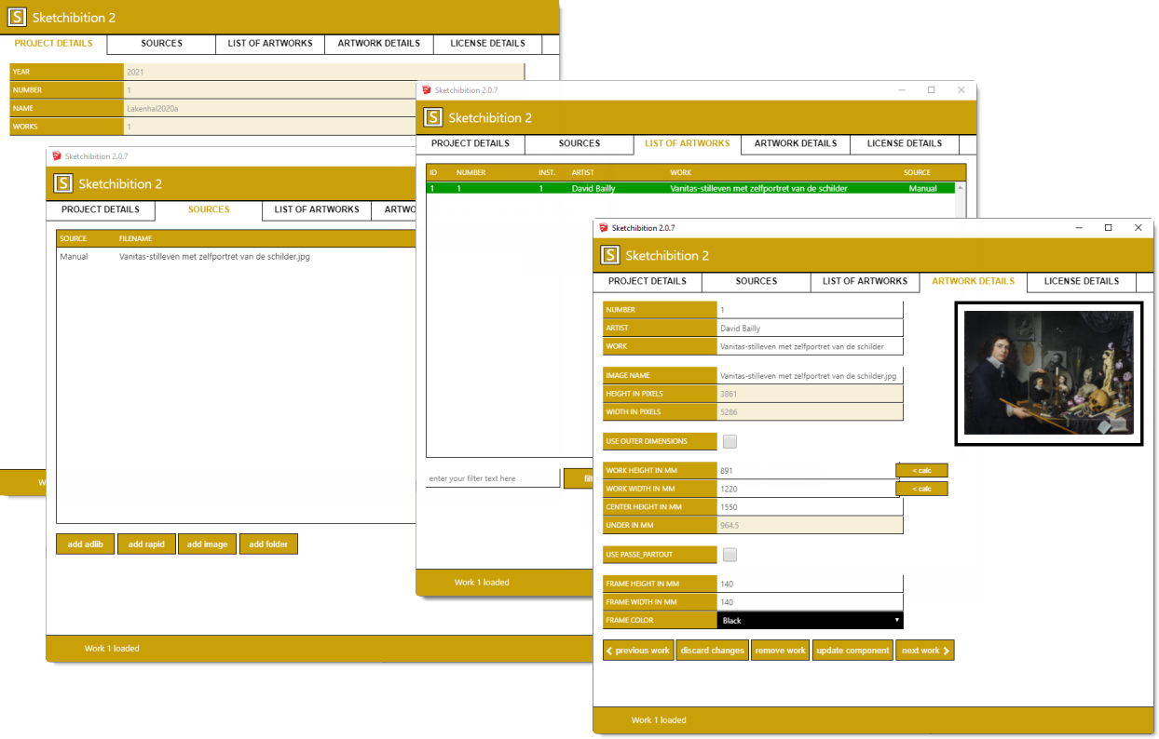
Task: Open License Details tab in List of Artworks window
Action: [x=905, y=143]
